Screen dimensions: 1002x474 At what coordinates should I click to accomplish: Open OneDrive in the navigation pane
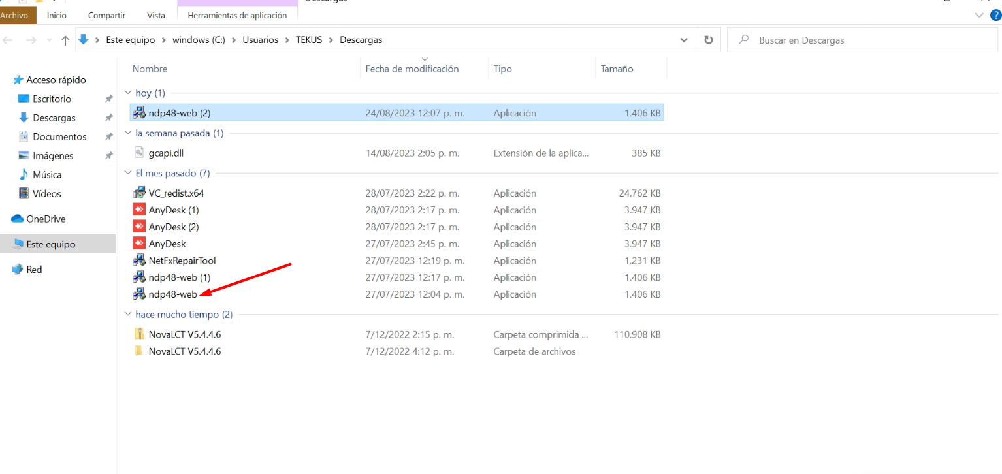tap(45, 219)
